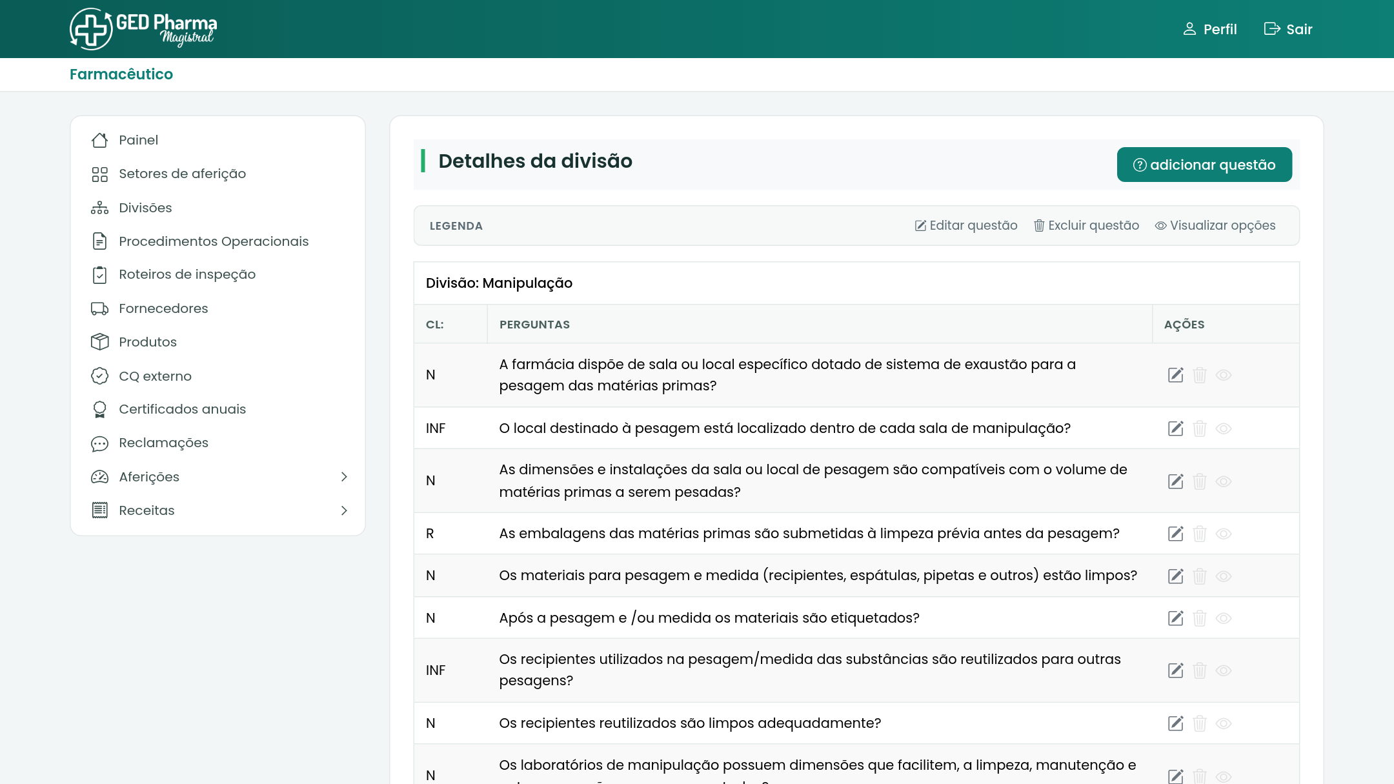The height and width of the screenshot is (784, 1394).
Task: Edit the local destinado à pesagem question
Action: pyautogui.click(x=1175, y=428)
